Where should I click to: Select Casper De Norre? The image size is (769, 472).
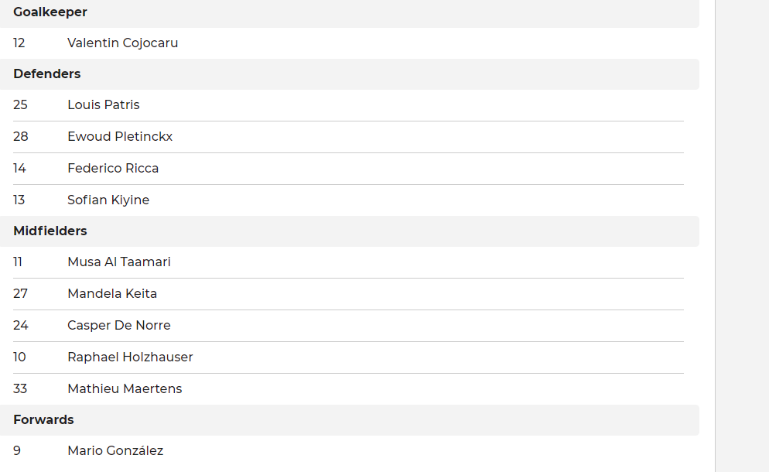(119, 326)
